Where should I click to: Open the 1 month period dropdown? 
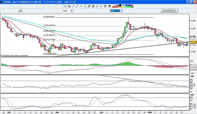click(x=72, y=11)
